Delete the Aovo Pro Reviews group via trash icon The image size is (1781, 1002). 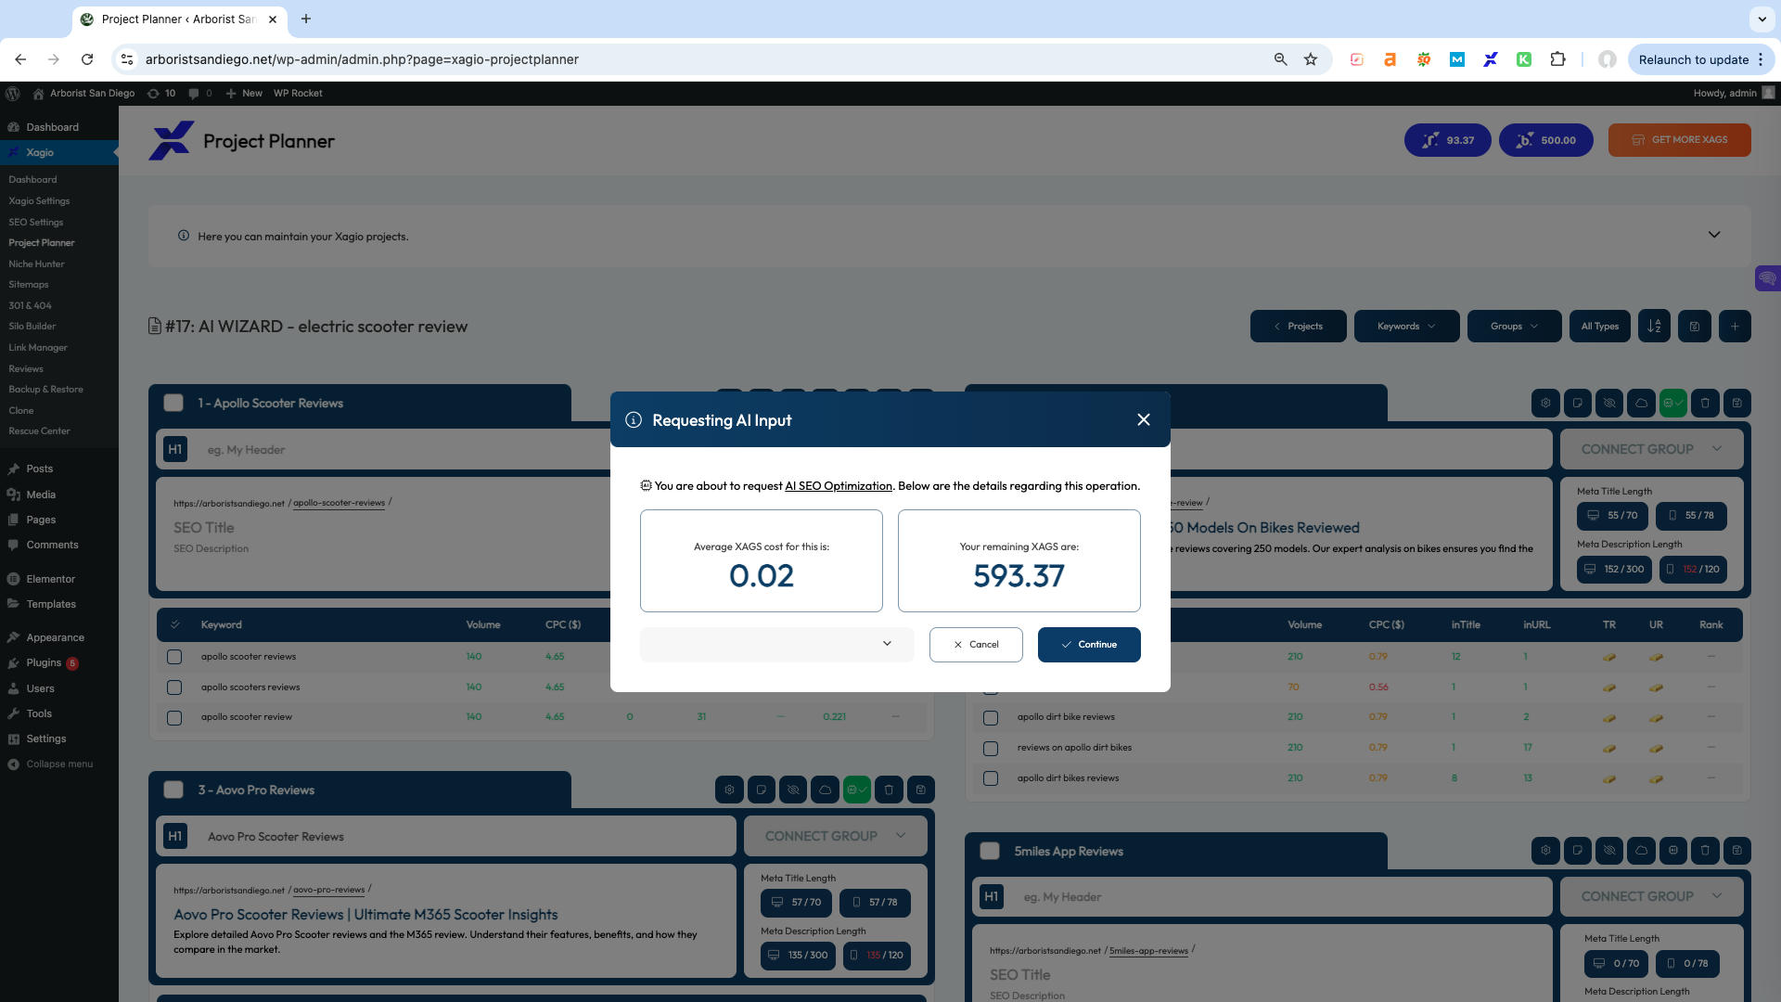click(x=889, y=790)
